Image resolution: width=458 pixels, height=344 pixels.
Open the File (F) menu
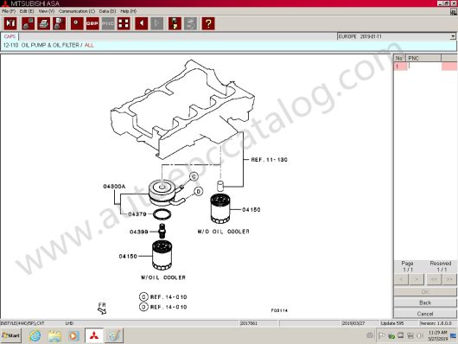9,11
